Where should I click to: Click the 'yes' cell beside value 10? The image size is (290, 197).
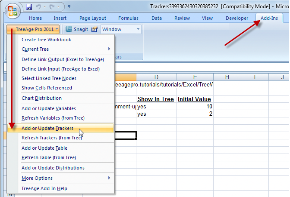[x=157, y=106]
